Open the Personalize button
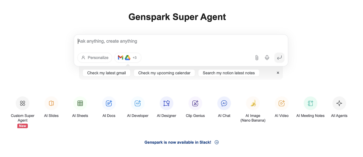This screenshot has height=157, width=363. (95, 58)
